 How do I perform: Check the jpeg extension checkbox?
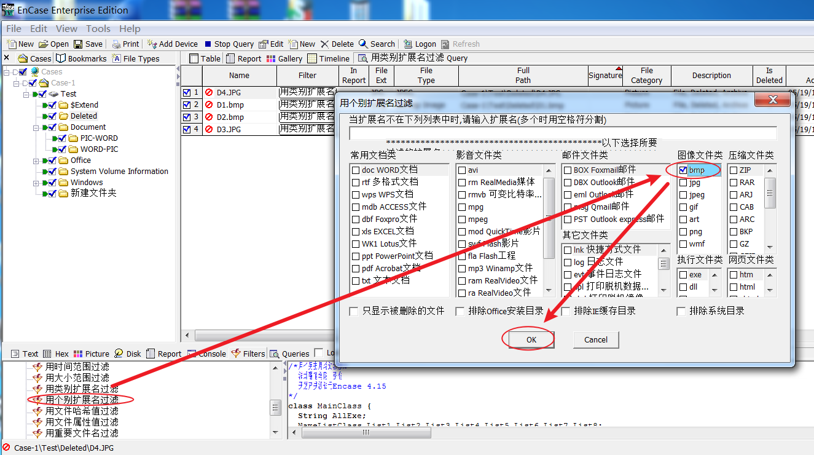click(x=683, y=194)
